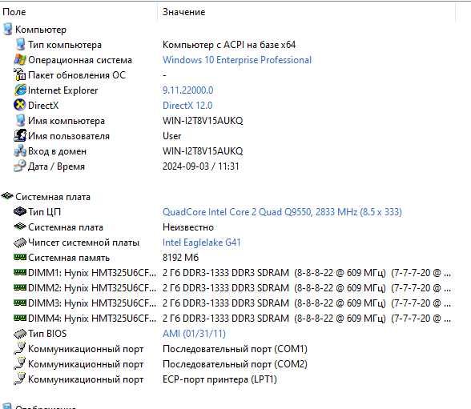
Task: Click the Операционная система Windows flag icon
Action: pos(20,60)
